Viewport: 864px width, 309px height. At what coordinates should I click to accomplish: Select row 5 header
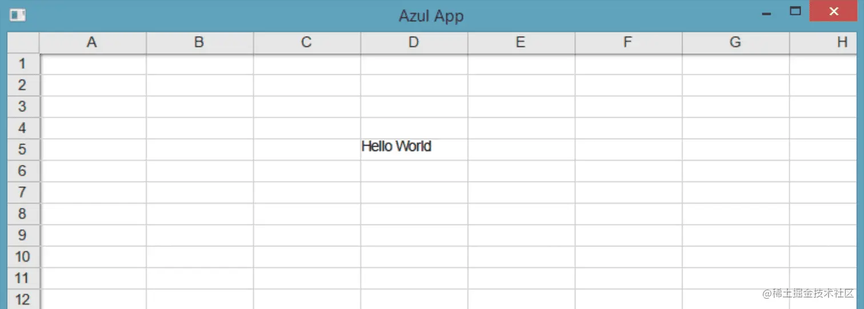(23, 150)
